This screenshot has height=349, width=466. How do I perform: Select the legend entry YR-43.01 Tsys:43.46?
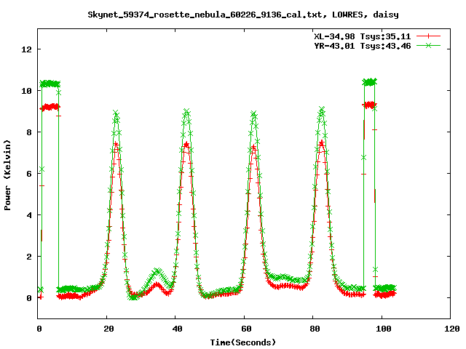(363, 46)
